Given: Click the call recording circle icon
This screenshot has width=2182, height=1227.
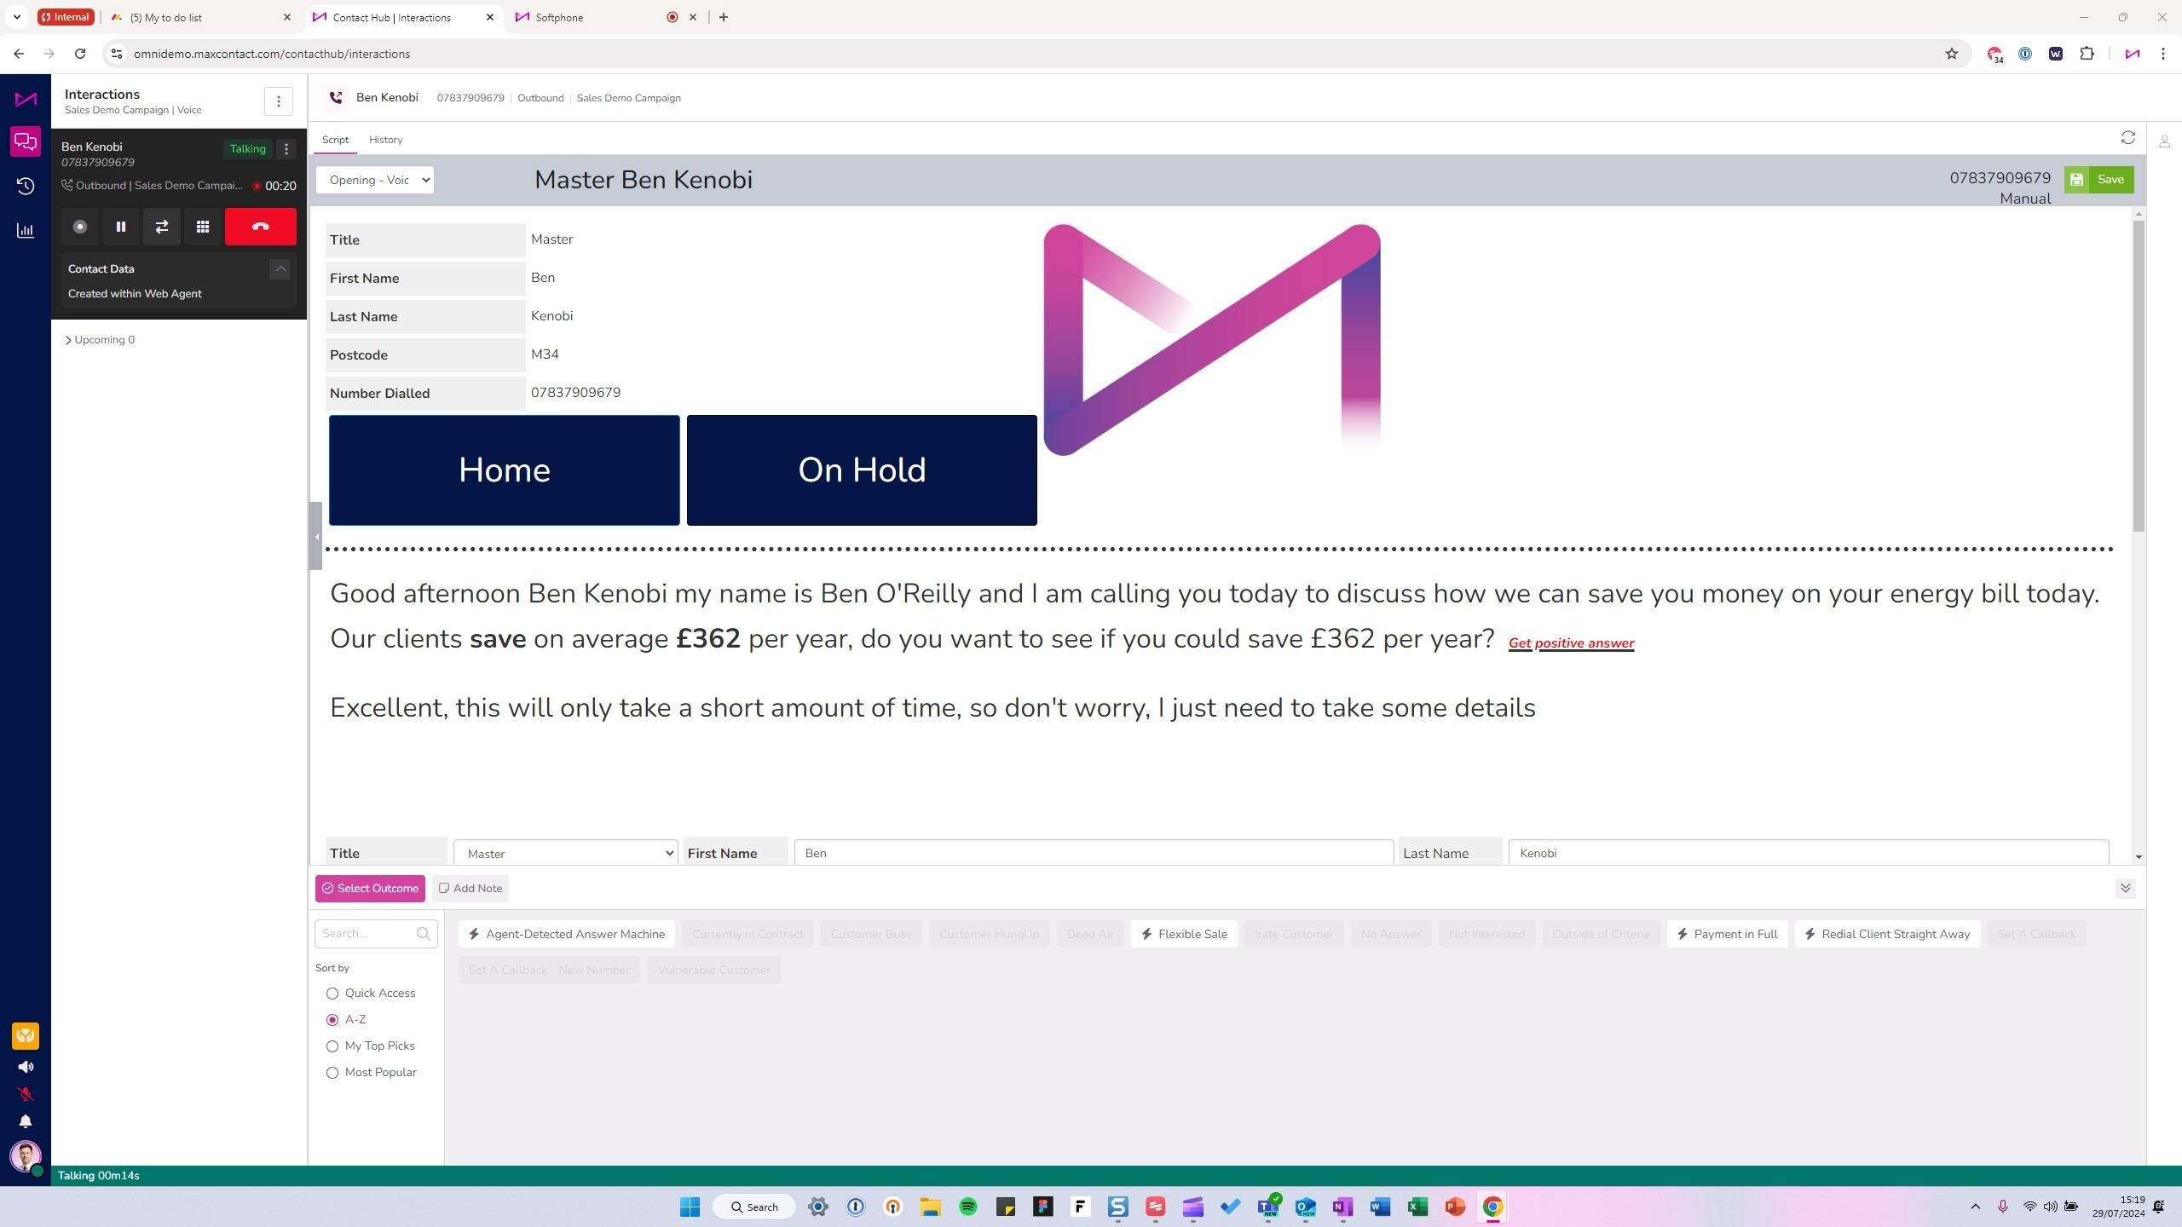Looking at the screenshot, I should (80, 227).
